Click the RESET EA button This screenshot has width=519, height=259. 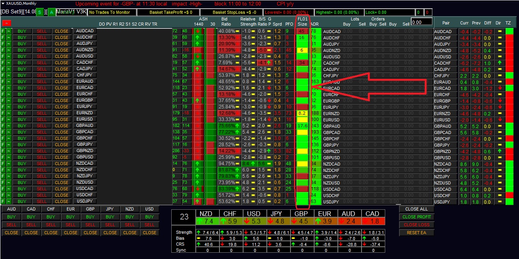click(416, 233)
